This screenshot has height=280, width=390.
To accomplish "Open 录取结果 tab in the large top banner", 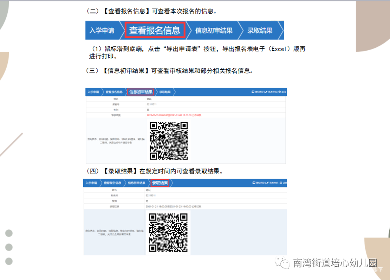I will 260,31.
